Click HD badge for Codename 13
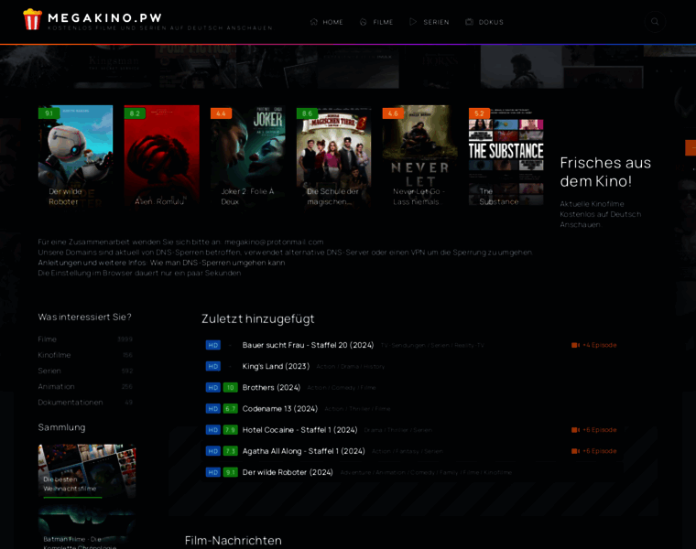 (213, 408)
